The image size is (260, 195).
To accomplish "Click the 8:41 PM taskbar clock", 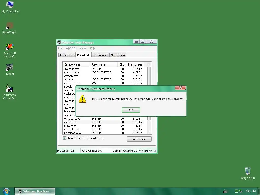I will click(251, 191).
